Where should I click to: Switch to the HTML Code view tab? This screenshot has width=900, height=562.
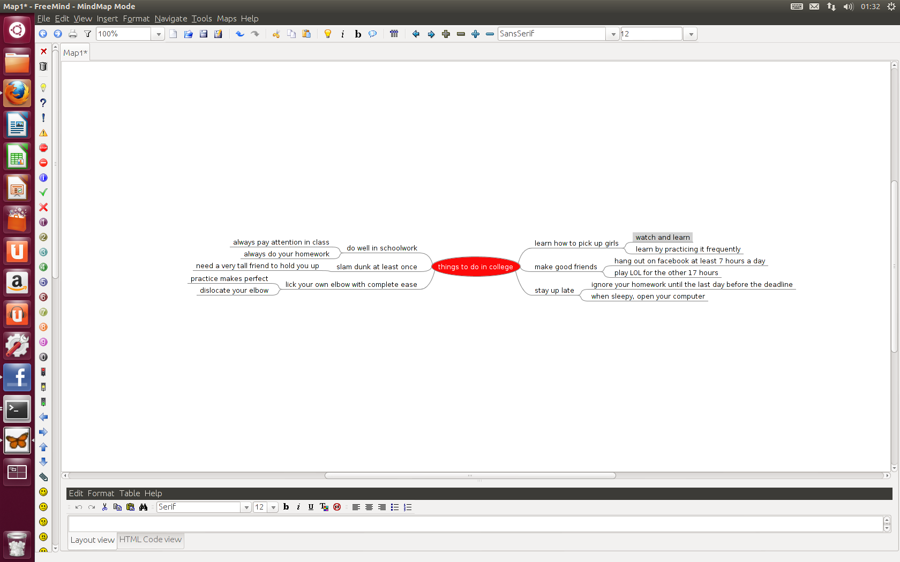click(150, 540)
